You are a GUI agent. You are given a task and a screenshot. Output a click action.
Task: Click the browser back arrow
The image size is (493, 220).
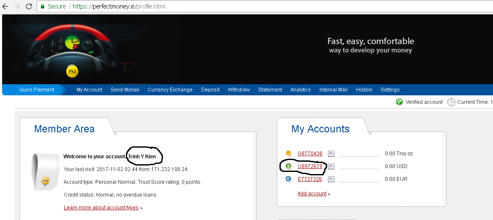[6, 6]
